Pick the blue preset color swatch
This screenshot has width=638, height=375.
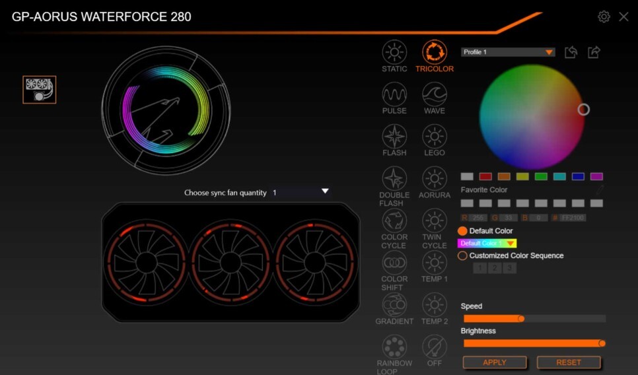(x=578, y=176)
